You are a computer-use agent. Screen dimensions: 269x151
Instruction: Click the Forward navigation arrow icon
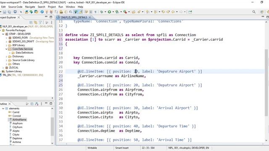[x=181, y=12]
